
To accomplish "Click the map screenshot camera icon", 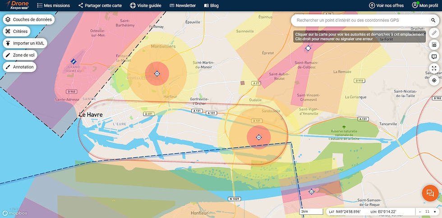I will point(434,45).
